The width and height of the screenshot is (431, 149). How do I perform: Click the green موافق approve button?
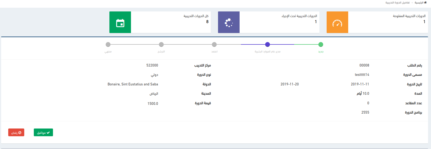tap(43, 133)
